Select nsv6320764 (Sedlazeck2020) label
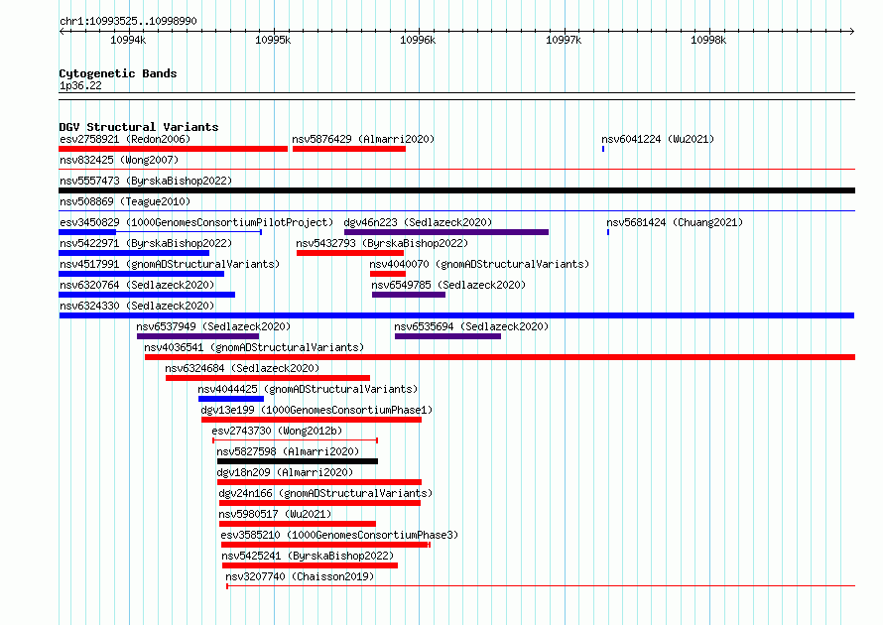Screen dimensions: 883x625 137,285
